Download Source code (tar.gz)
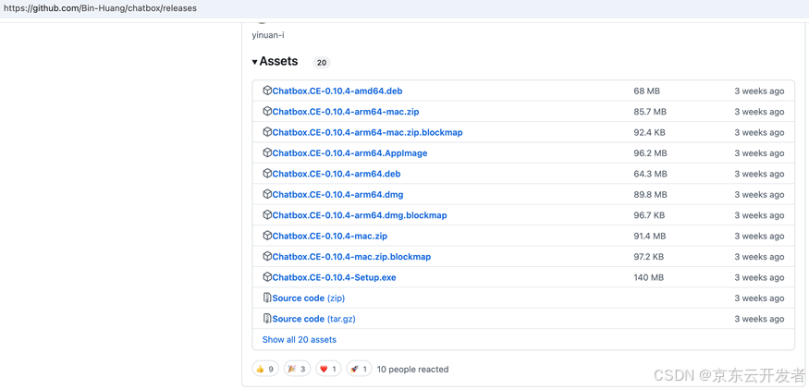The width and height of the screenshot is (809, 389). click(313, 319)
